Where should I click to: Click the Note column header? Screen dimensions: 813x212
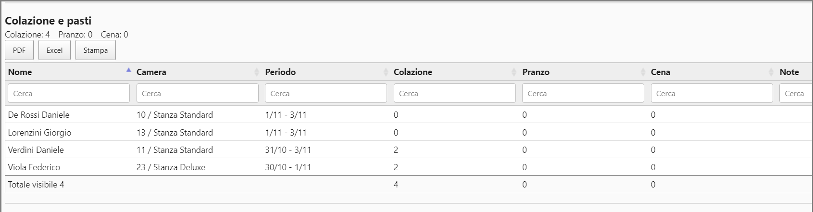click(x=789, y=72)
